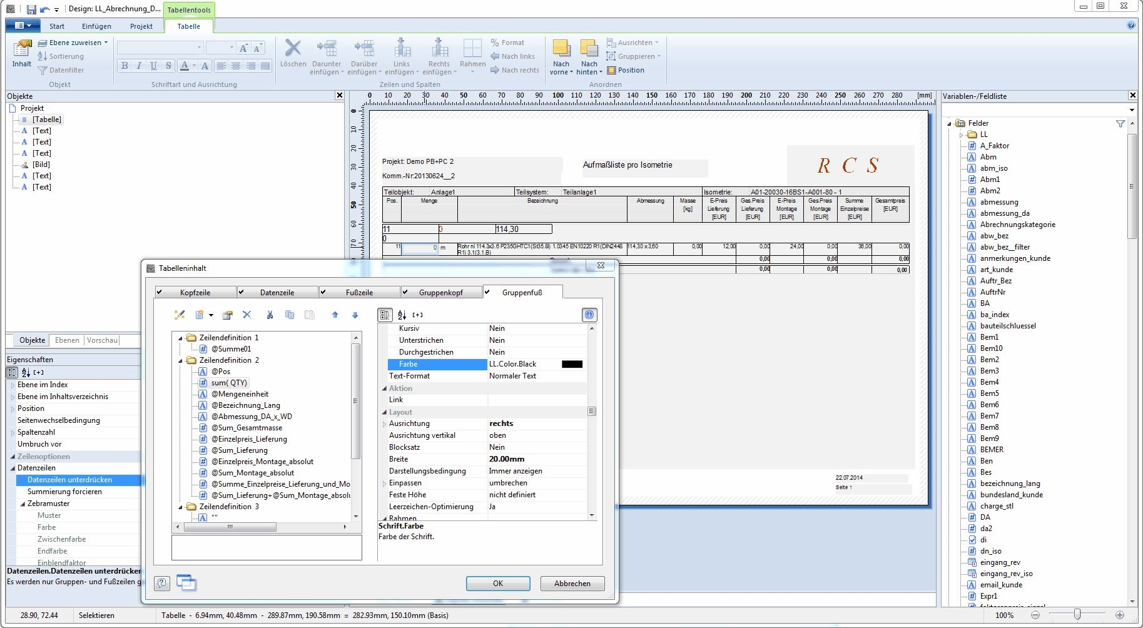Click the black Farbe color swatch

(x=572, y=364)
